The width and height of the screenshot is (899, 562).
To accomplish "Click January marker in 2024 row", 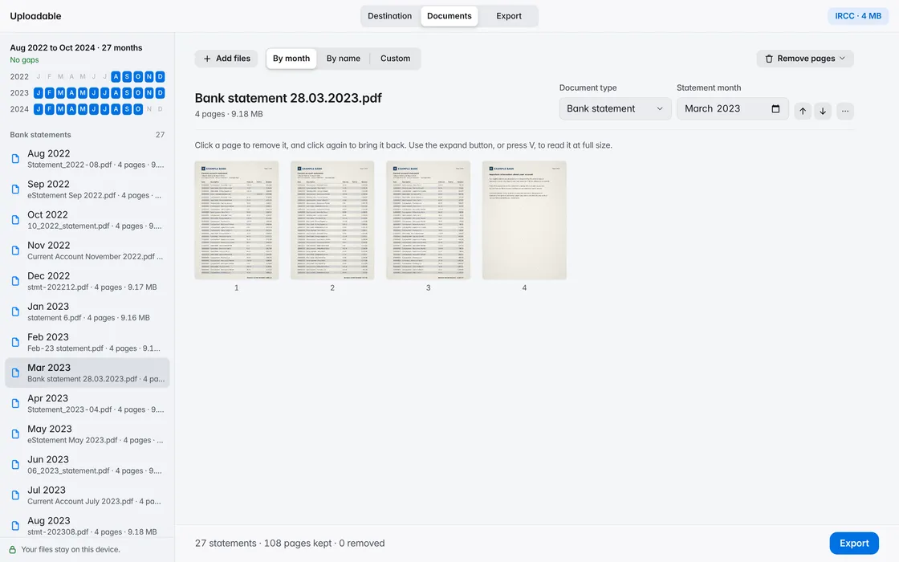I will (39, 109).
